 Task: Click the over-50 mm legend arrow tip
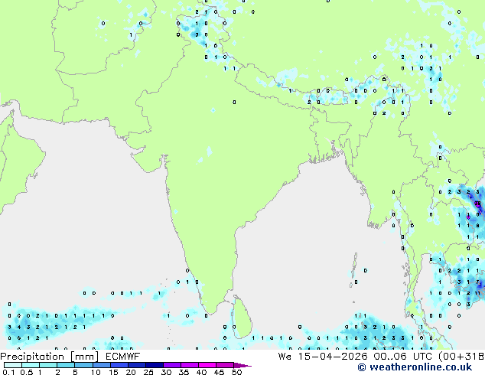click(x=242, y=365)
